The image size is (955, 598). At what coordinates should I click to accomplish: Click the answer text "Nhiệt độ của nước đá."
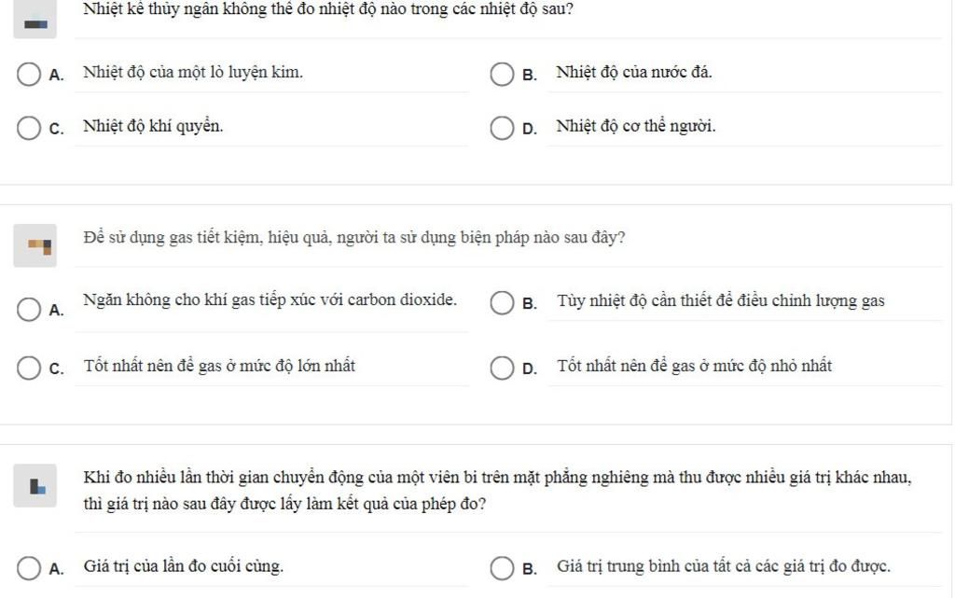[x=634, y=72]
